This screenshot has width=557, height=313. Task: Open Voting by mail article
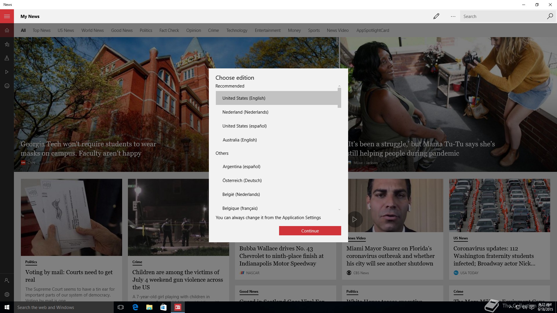click(69, 276)
